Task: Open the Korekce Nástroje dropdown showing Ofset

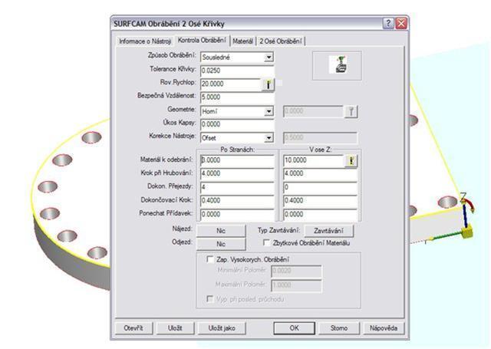Action: coord(269,138)
